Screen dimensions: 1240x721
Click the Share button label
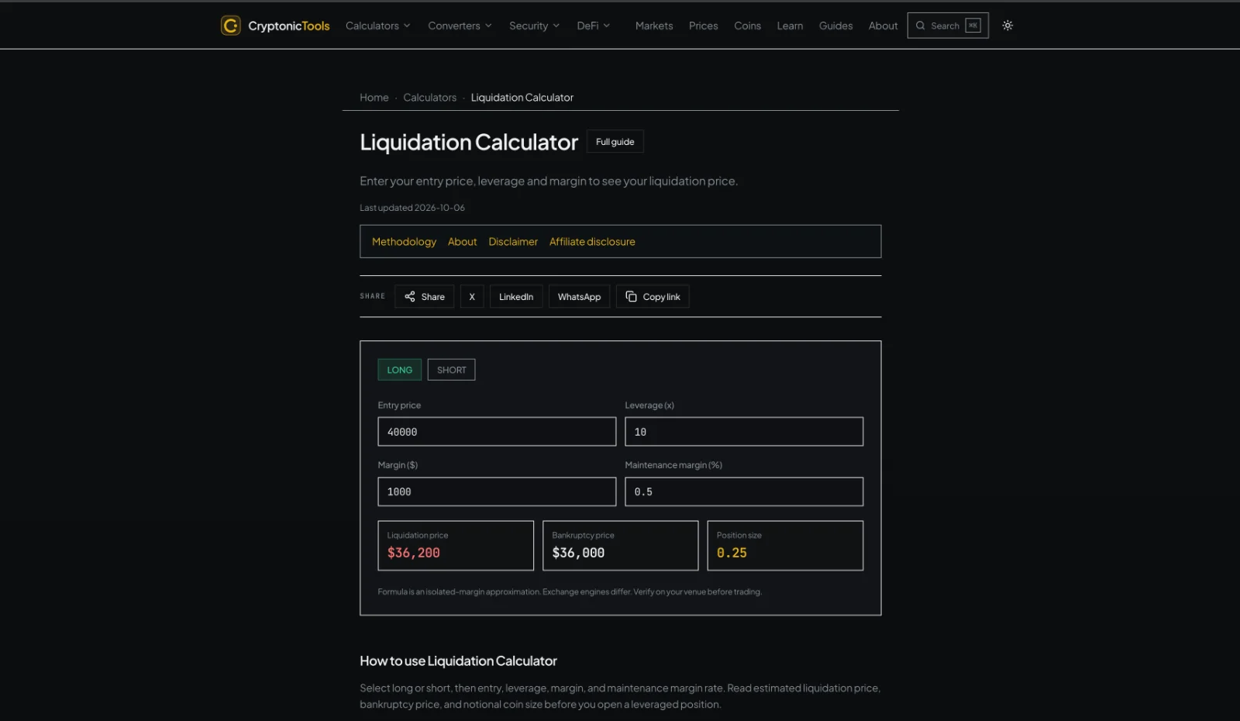(x=433, y=297)
